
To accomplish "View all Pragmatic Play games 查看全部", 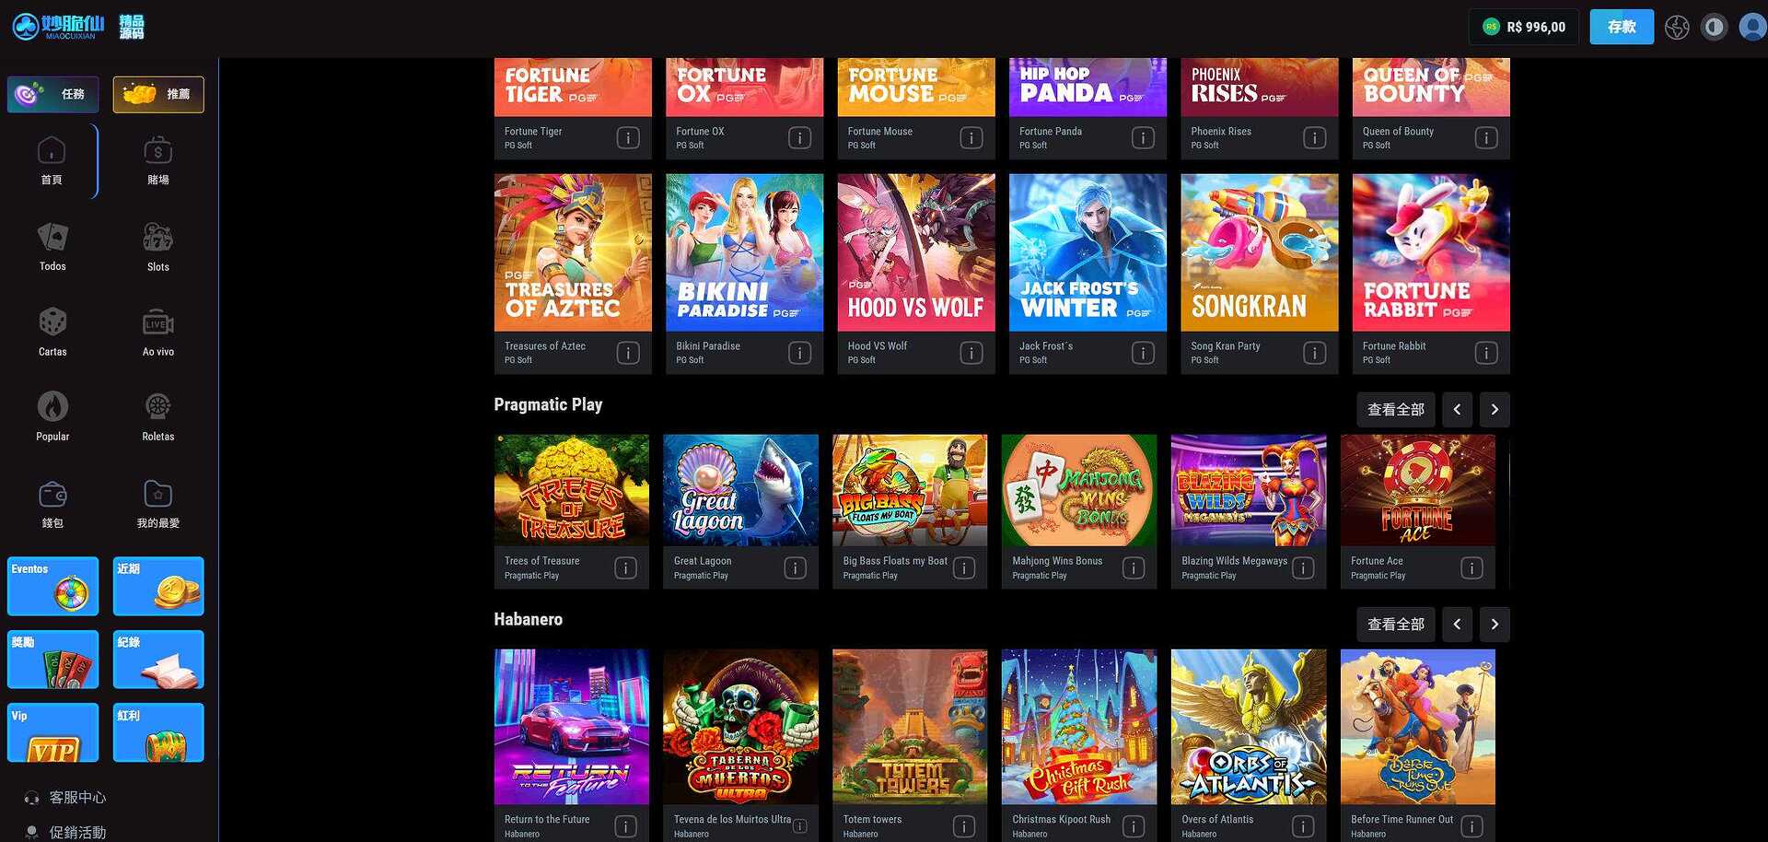I will [1395, 409].
